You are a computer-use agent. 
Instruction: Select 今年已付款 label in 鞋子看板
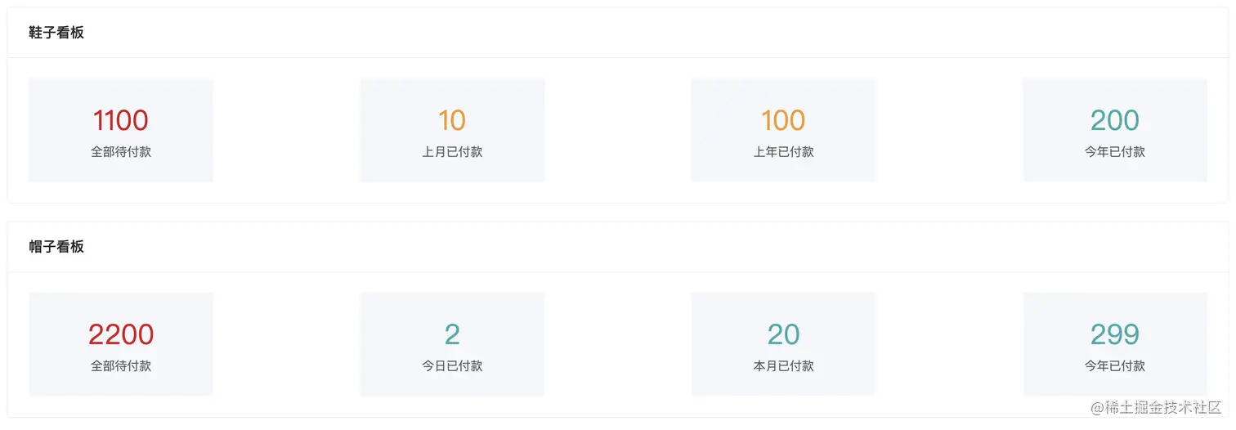pyautogui.click(x=1115, y=152)
